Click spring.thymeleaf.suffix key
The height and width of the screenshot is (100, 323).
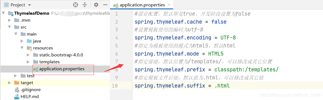point(170,86)
